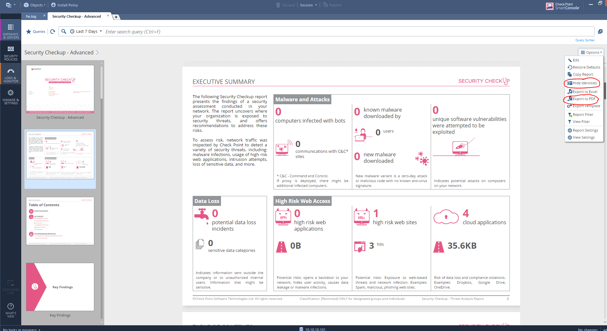
Task: Select Executive Summary page thumbnail
Action: click(60, 155)
